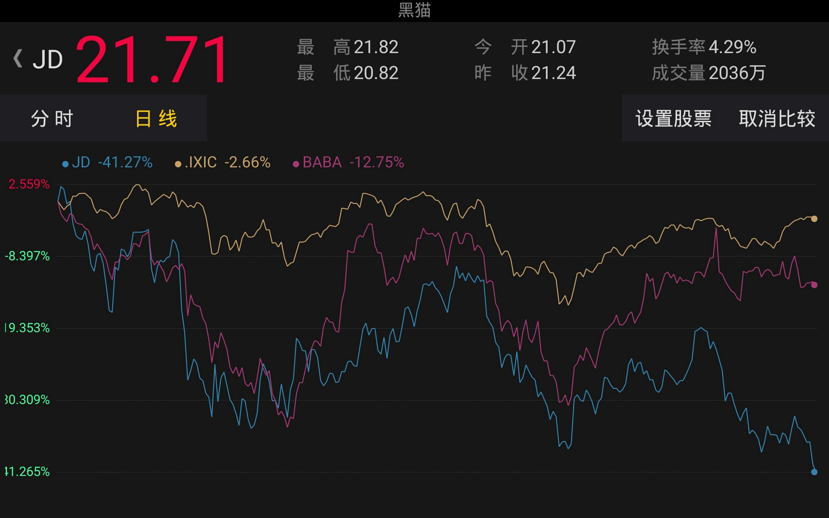Screen dimensions: 829x518
Task: Tap the large 21.71 price
Action: [x=151, y=59]
